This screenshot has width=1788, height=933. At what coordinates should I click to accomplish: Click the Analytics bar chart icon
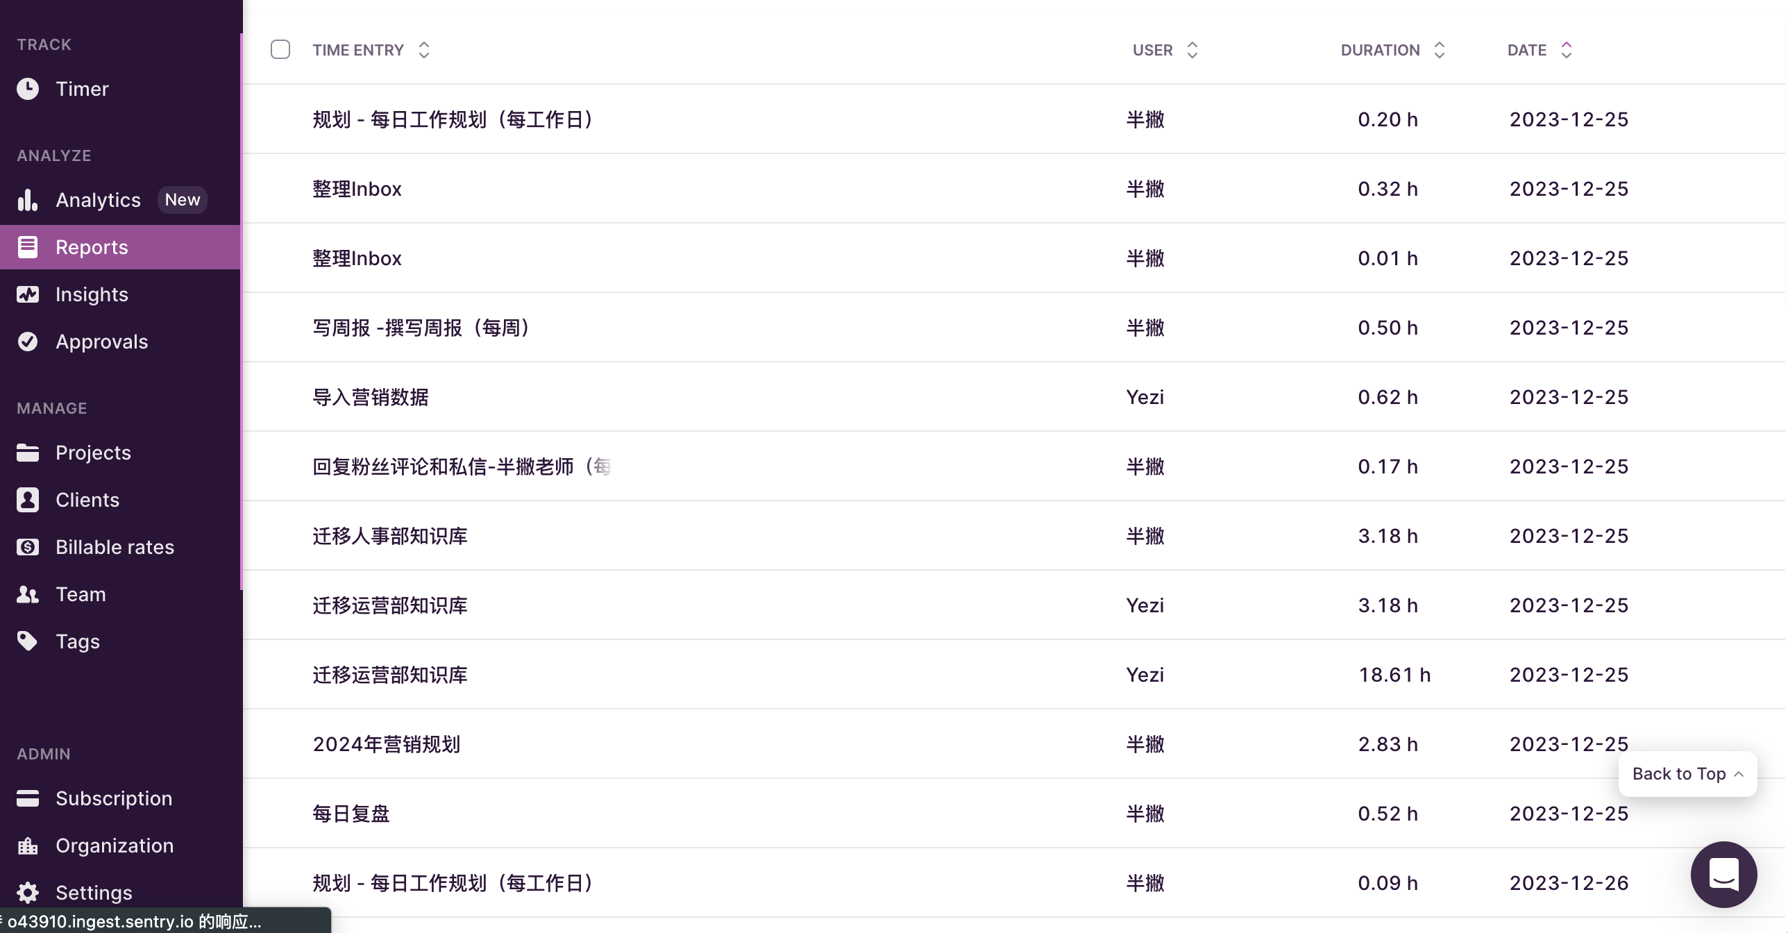[28, 200]
